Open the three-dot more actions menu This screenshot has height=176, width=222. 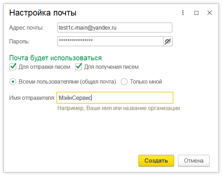pos(183,13)
